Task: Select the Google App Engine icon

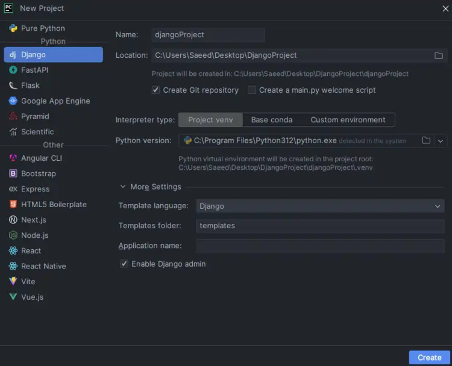Action: pyautogui.click(x=13, y=101)
